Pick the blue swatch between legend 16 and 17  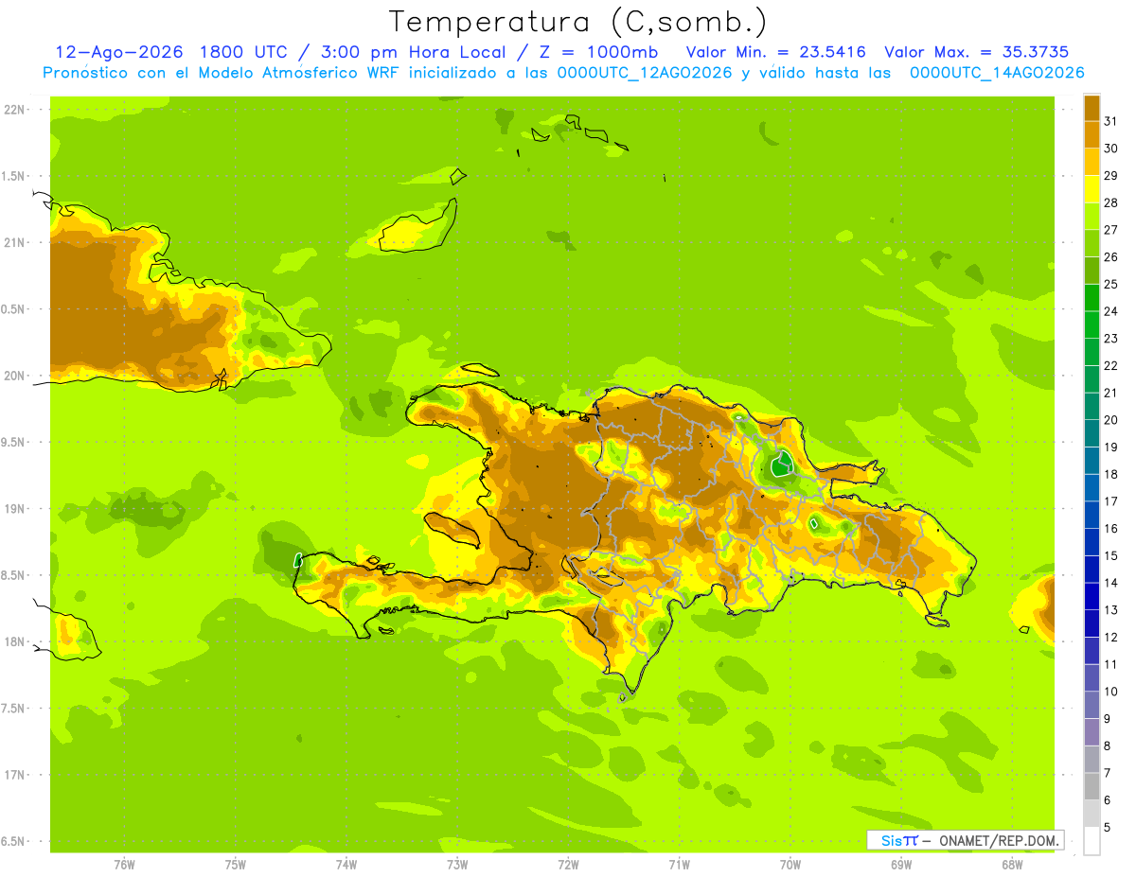[x=1092, y=515]
